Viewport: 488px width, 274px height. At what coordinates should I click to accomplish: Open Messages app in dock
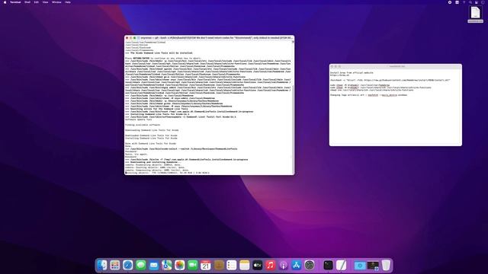[x=141, y=266]
